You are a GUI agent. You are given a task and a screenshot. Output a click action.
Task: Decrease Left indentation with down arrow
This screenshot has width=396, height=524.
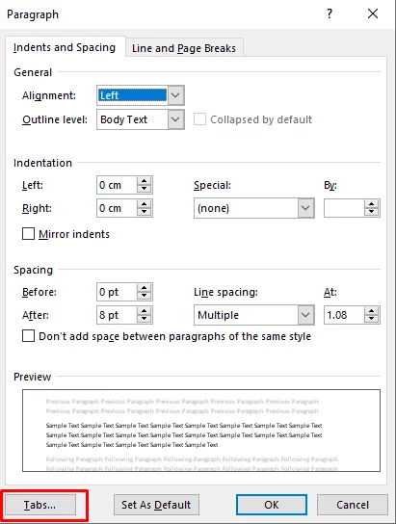point(144,189)
